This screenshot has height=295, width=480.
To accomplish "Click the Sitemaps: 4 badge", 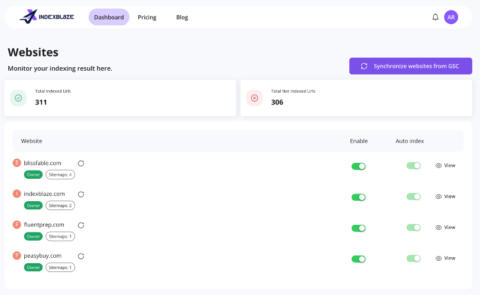I will (60, 175).
